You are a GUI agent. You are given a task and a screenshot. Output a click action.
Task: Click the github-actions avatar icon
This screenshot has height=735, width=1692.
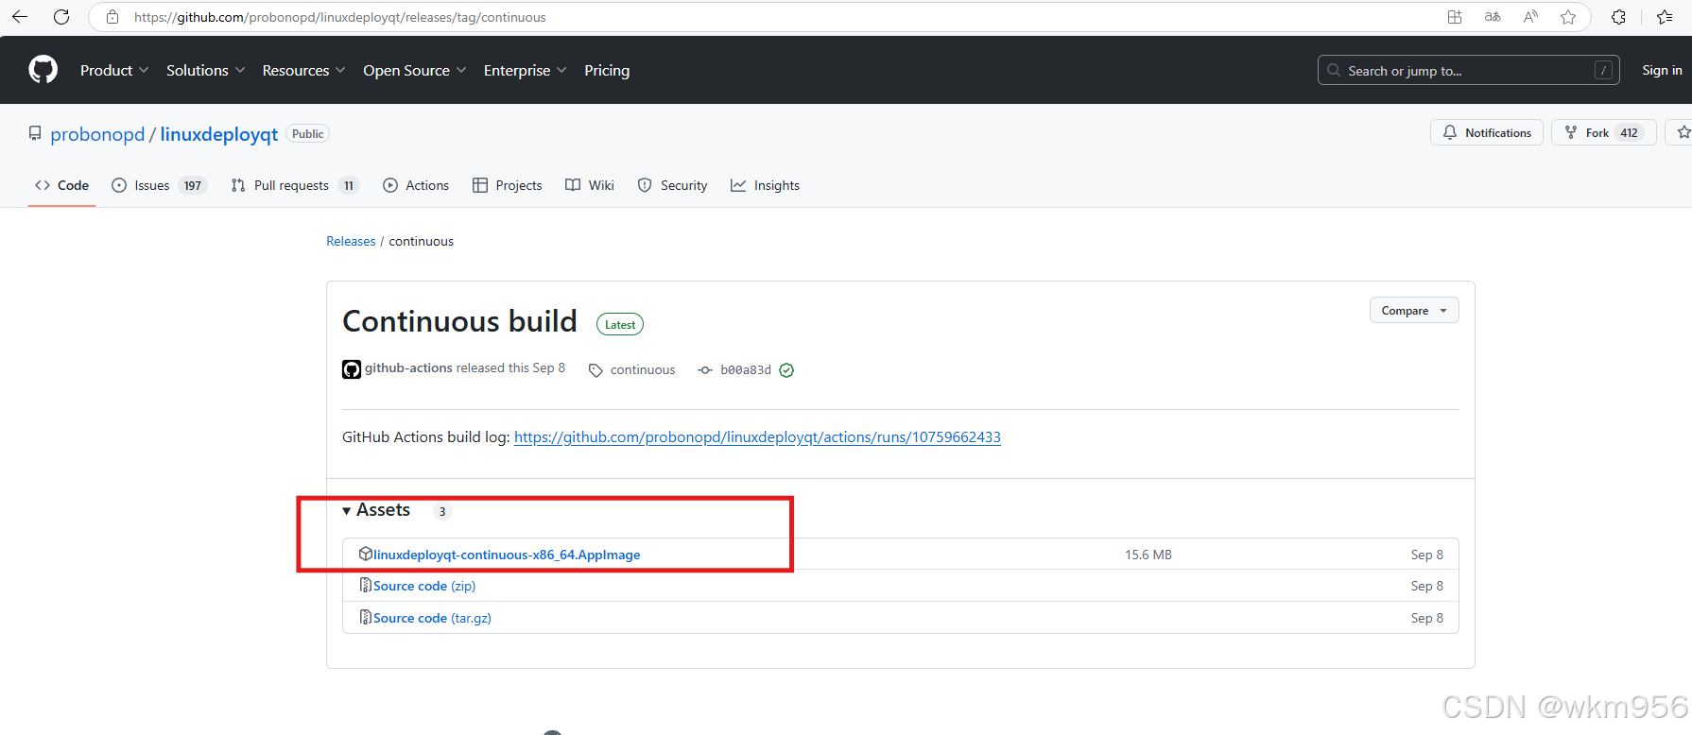click(x=352, y=369)
